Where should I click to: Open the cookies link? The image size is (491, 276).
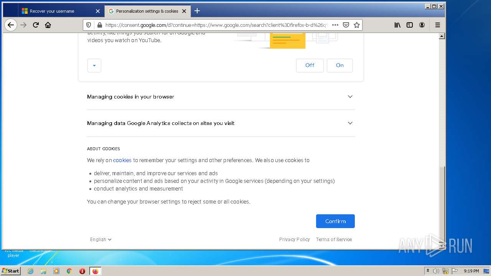pyautogui.click(x=122, y=160)
